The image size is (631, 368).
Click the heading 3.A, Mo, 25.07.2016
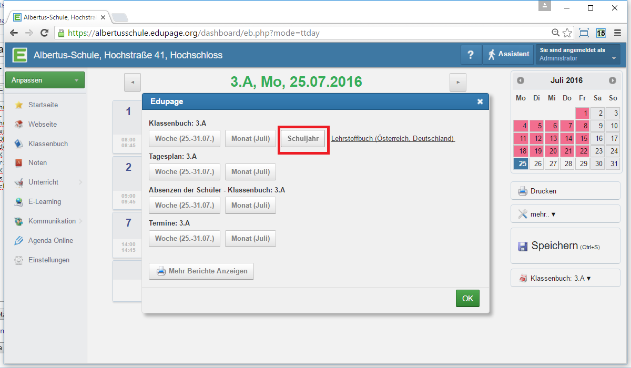pyautogui.click(x=296, y=81)
